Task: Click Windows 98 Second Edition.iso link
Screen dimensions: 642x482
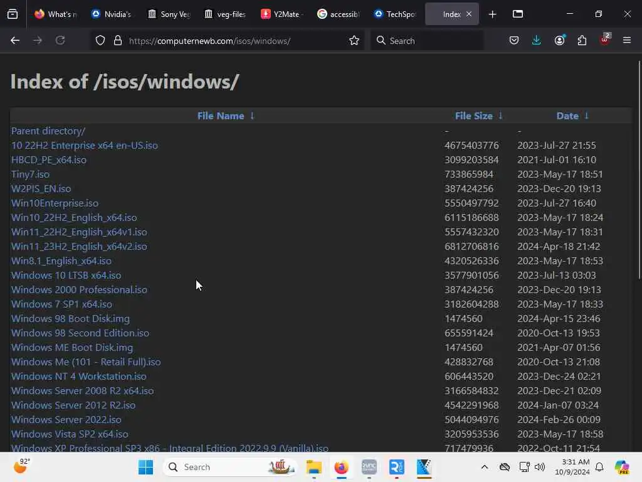Action: pos(80,333)
